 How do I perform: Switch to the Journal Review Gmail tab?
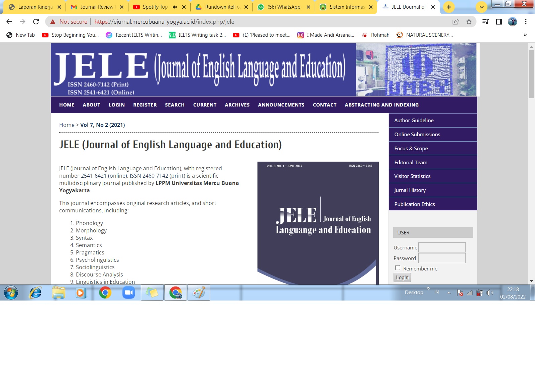(96, 7)
